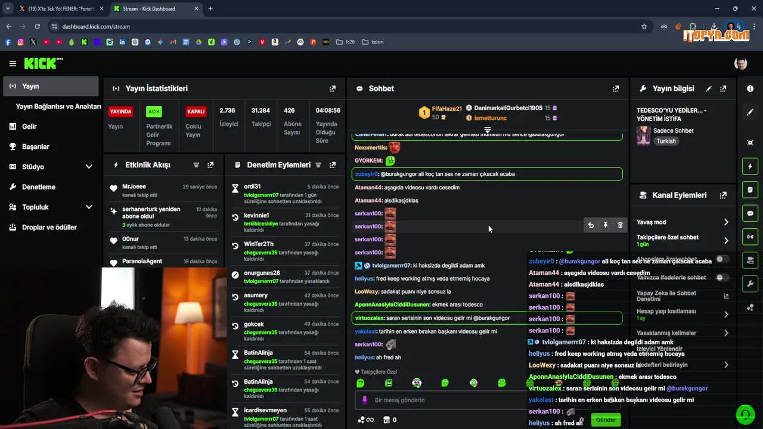Toggle the camera widget in right sidebar

pos(750,260)
